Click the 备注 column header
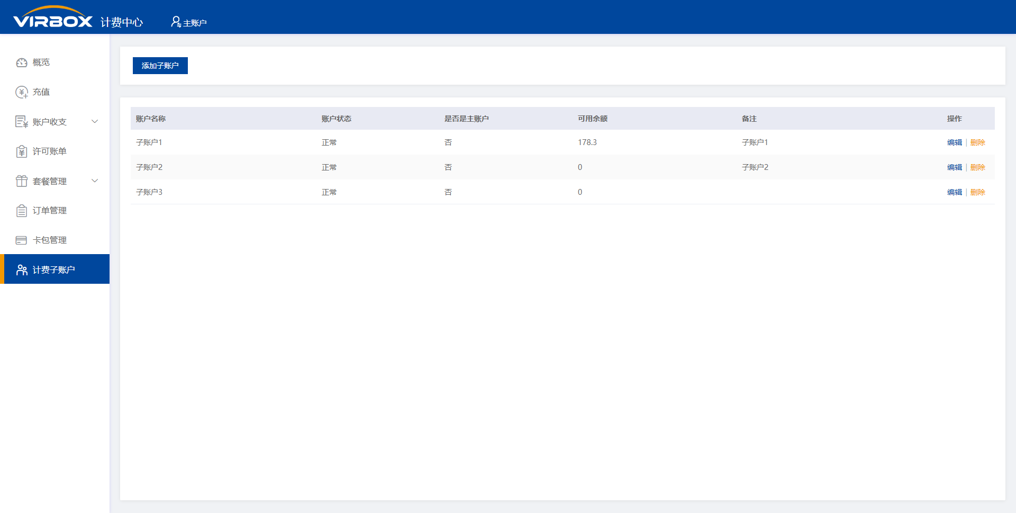Screen dimensions: 1016x513 [x=749, y=119]
